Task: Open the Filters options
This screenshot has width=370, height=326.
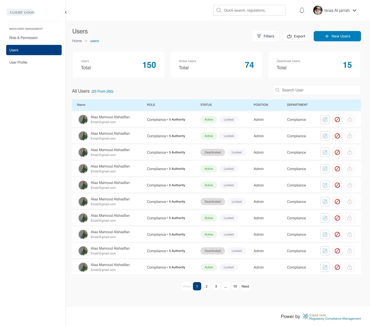Action: pos(265,36)
